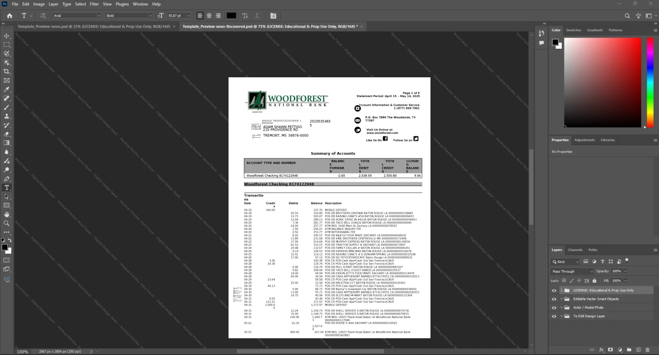Screen dimensions: 659x355
Task: Select the Eyedropper tool
Action: 7,90
